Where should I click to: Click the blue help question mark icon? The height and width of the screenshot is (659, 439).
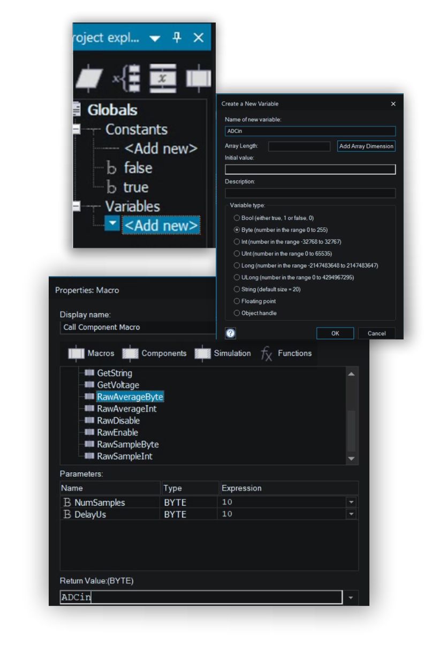(230, 333)
